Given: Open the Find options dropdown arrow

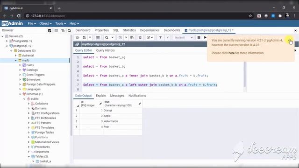Looking at the screenshot, I should pos(112,37).
